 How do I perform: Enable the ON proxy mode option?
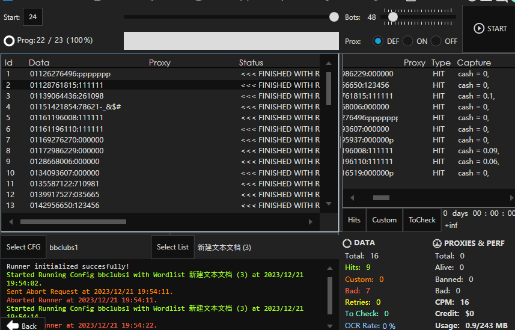408,41
